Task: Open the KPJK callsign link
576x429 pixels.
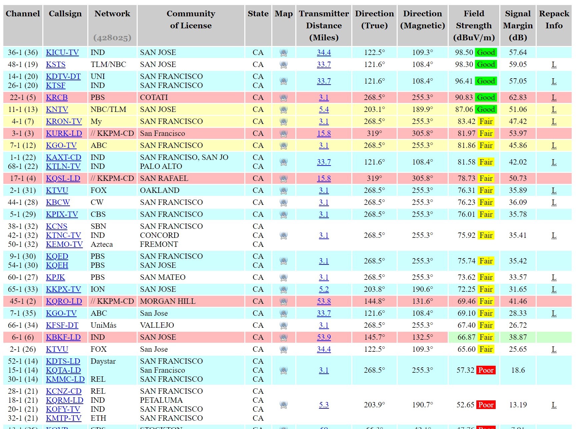Action: (x=56, y=277)
